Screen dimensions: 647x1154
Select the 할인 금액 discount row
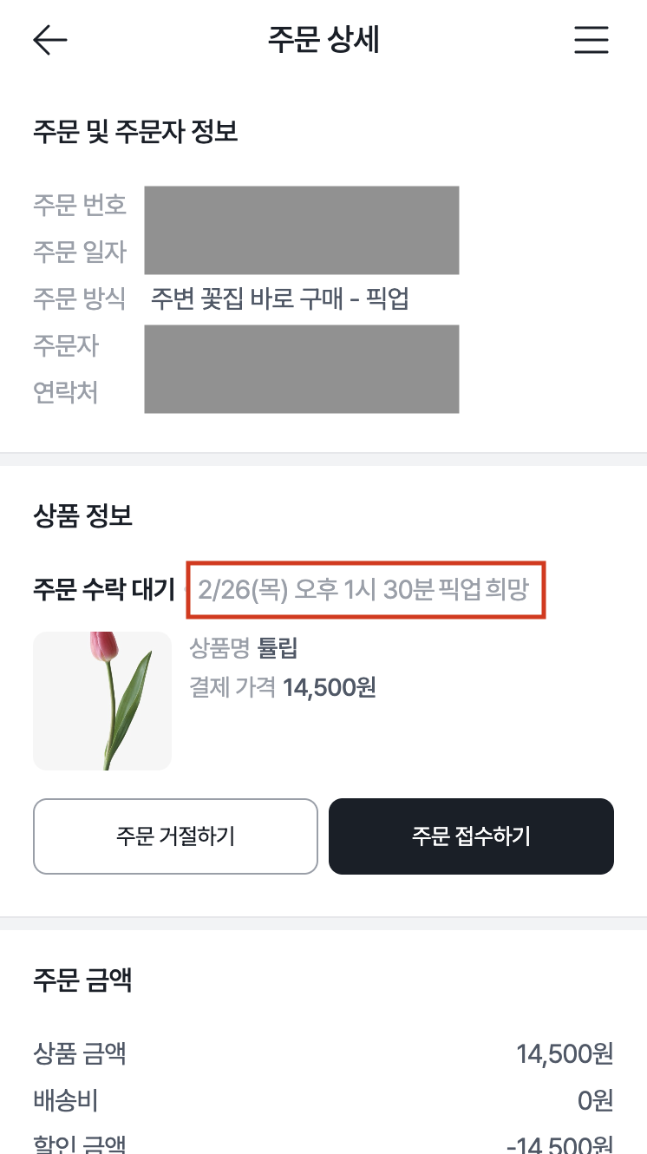(x=323, y=1142)
